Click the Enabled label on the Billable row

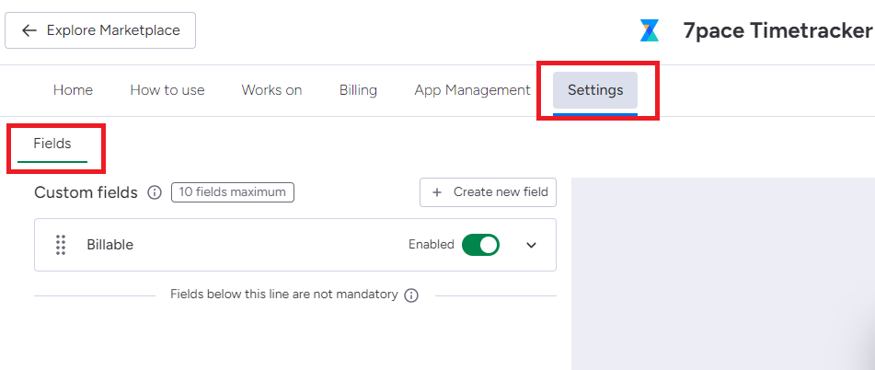[432, 245]
